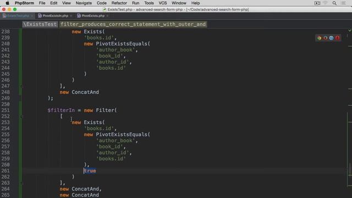The image size is (352, 198).
Task: Open the Run menu
Action: pyautogui.click(x=136, y=3)
